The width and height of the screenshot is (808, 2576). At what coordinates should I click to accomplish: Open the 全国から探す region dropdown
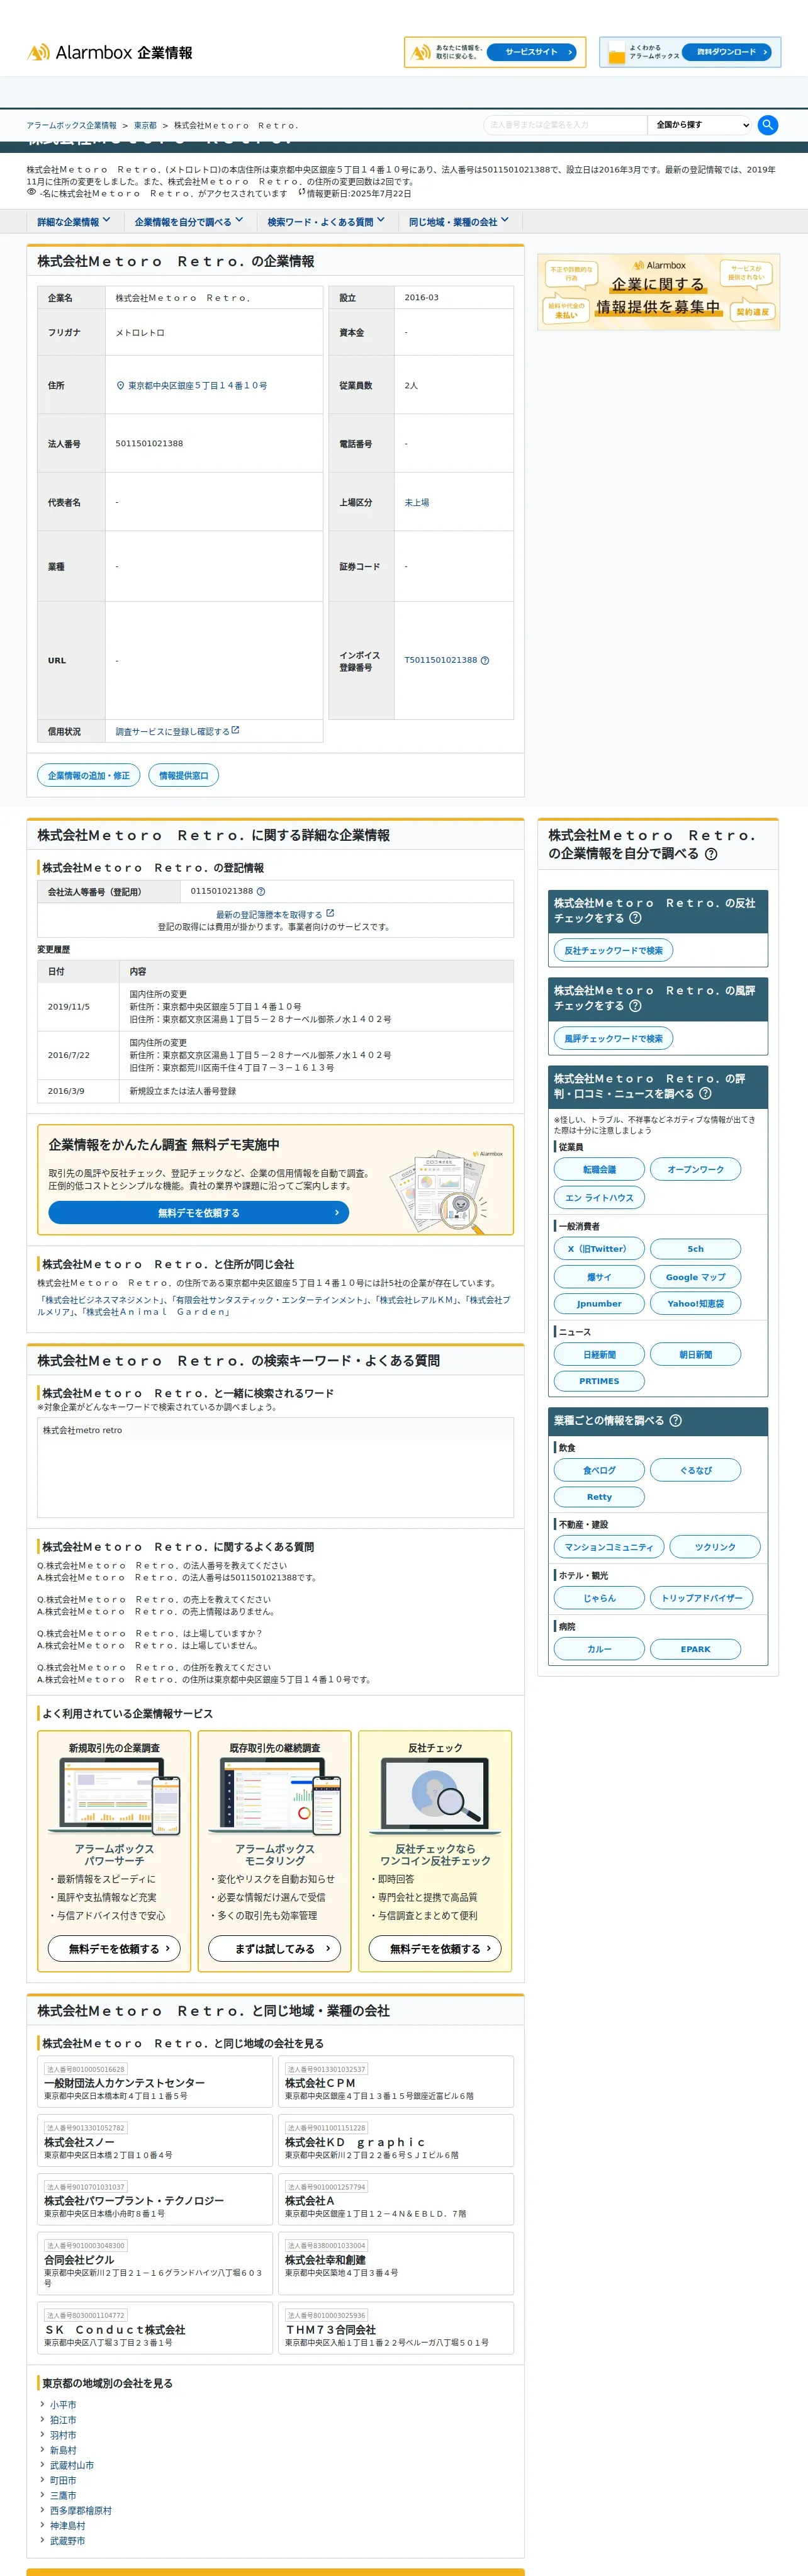click(x=700, y=125)
